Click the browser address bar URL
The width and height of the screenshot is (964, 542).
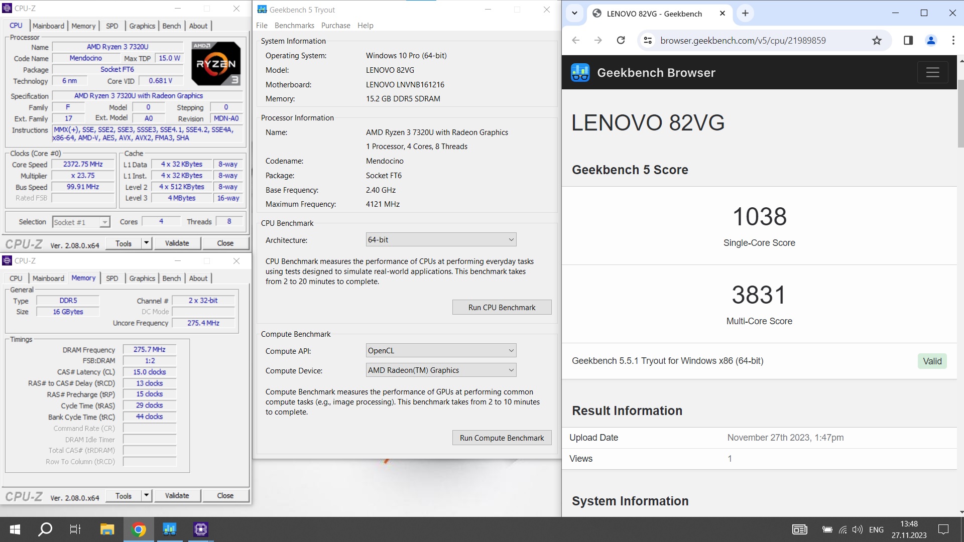click(x=743, y=40)
